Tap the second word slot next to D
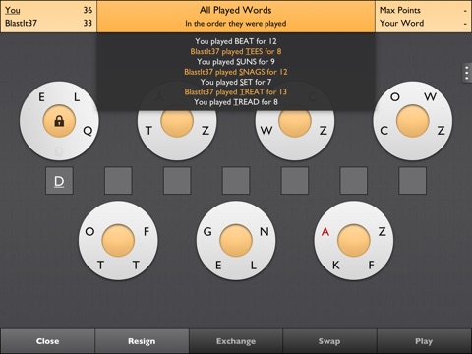472x354 pixels. point(118,181)
